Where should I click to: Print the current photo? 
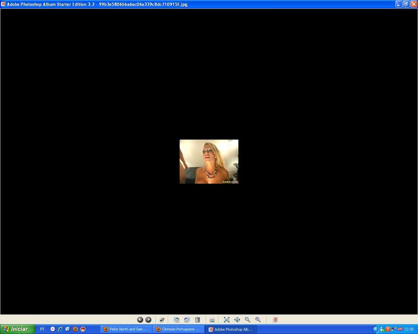pos(212,320)
